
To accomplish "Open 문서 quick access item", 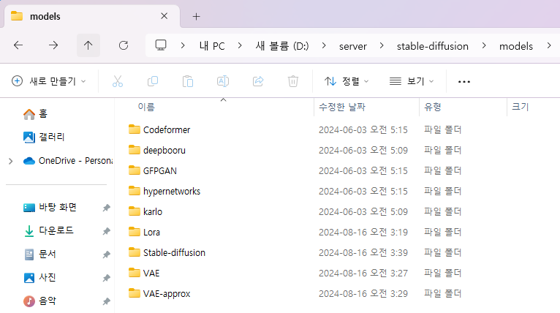I will [x=39, y=254].
